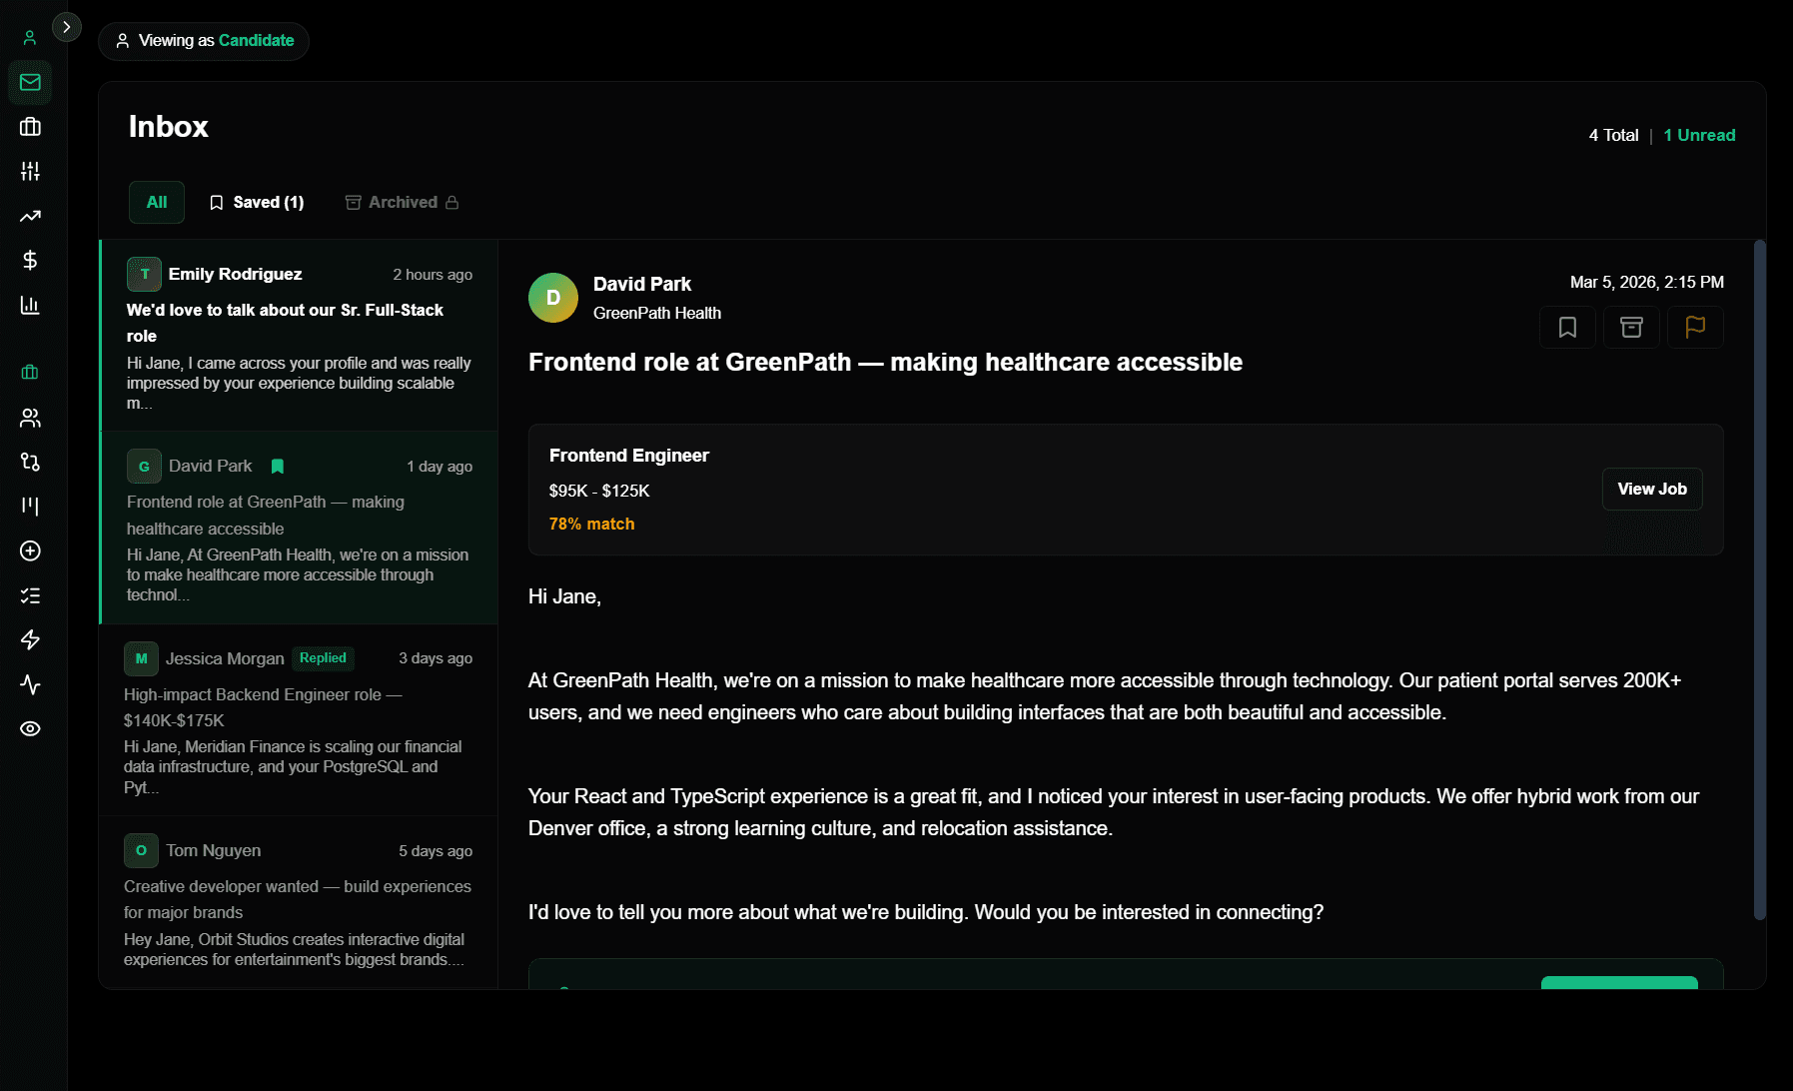Click the View Job button

1651,490
